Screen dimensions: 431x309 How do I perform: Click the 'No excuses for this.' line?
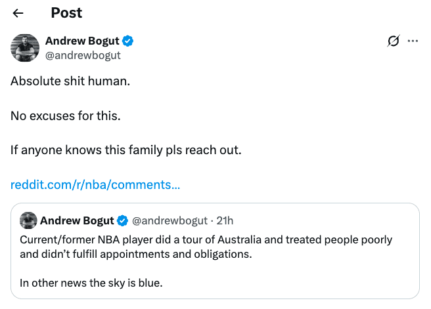pos(66,116)
